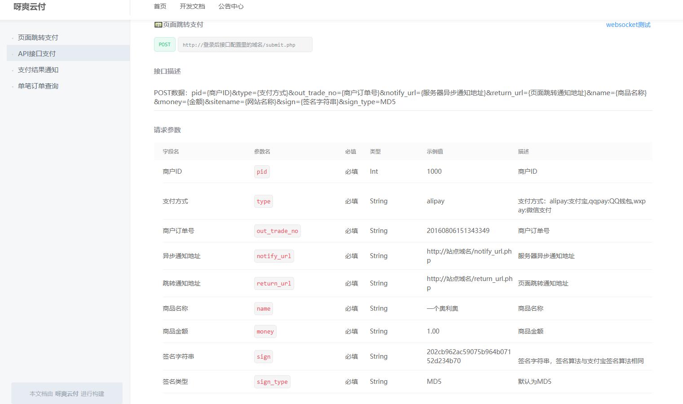Open the 开发文档 navigation item
The image size is (683, 404).
pyautogui.click(x=192, y=6)
